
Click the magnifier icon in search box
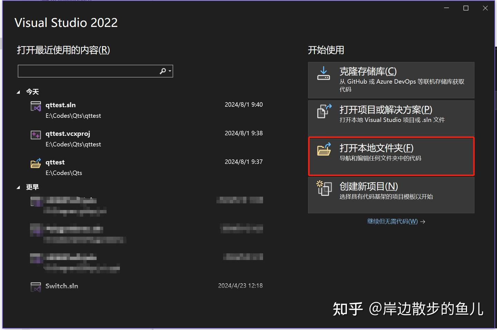pyautogui.click(x=162, y=71)
